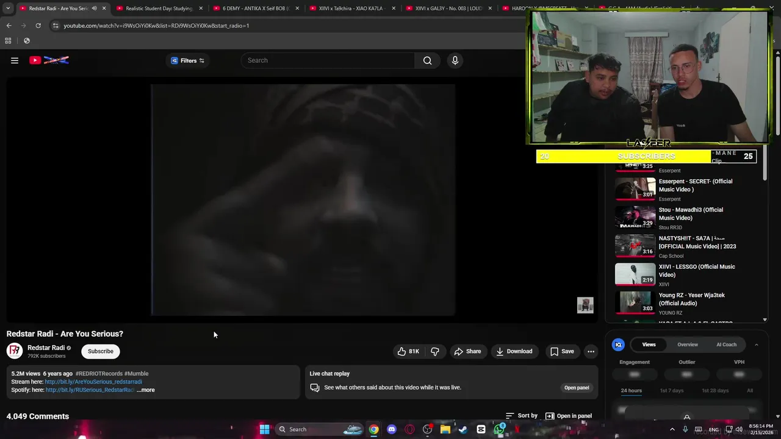The width and height of the screenshot is (781, 439).
Task: Submit search with magnifier icon
Action: click(427, 60)
